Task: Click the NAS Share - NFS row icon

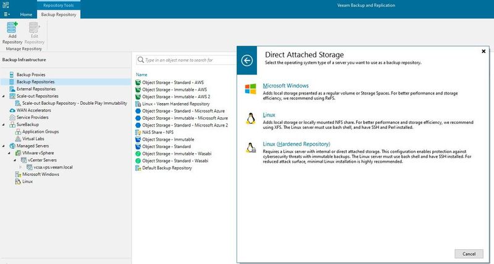Action: [138, 133]
